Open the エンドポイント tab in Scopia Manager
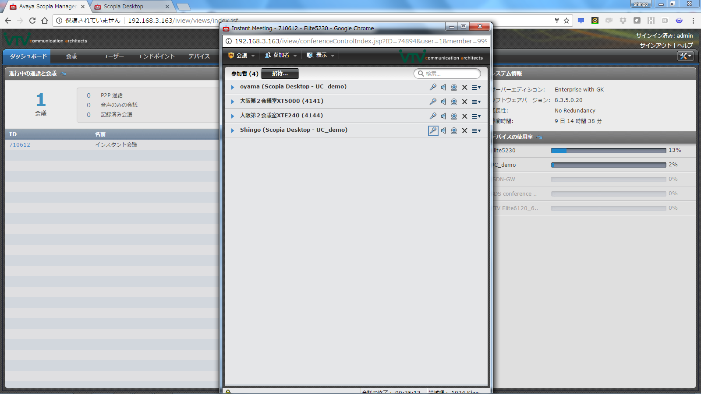 tap(156, 56)
